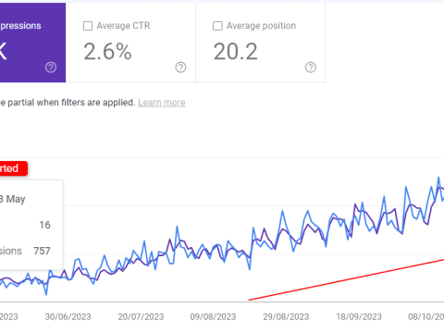Open help icon on Average position card
The width and height of the screenshot is (444, 333).
(x=311, y=68)
